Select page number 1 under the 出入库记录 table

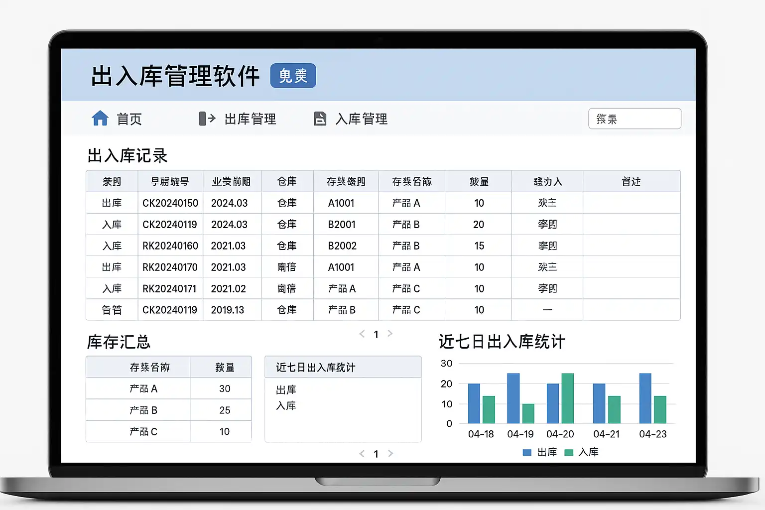tap(376, 334)
